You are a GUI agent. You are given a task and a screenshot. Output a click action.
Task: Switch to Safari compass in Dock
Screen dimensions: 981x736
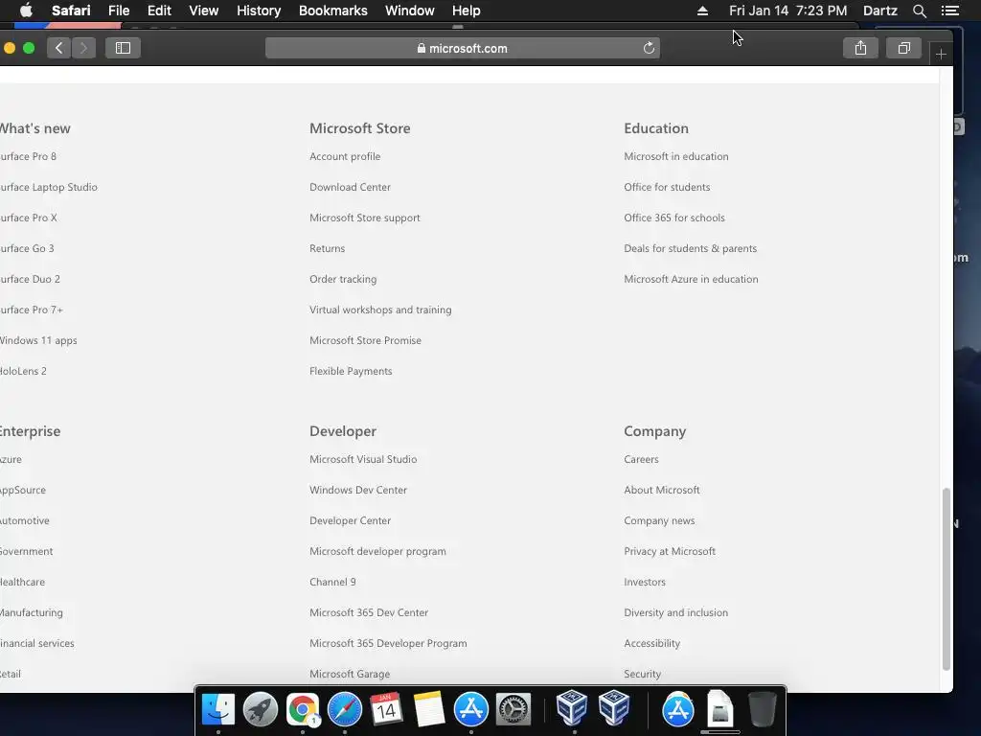345,709
